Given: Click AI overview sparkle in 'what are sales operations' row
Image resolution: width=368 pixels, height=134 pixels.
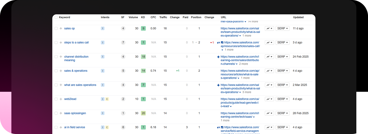Looking at the screenshot, I should [x=218, y=85].
